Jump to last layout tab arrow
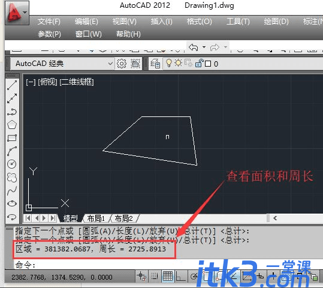This screenshot has width=323, height=288. 53,218
